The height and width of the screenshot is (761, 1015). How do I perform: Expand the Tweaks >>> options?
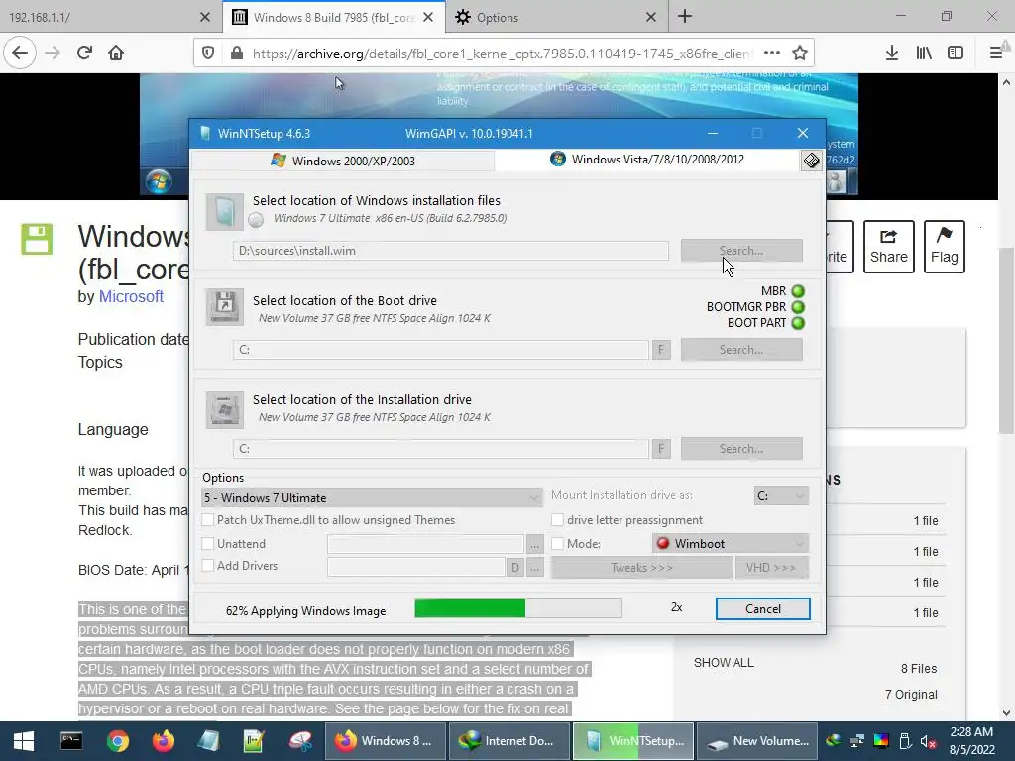[641, 568]
